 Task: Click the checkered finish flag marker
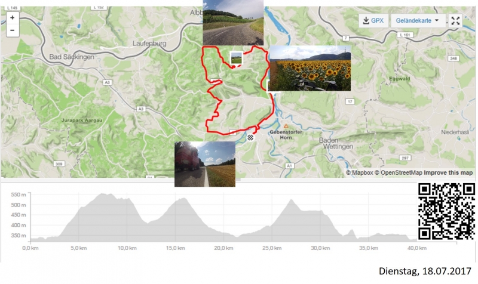pos(250,138)
